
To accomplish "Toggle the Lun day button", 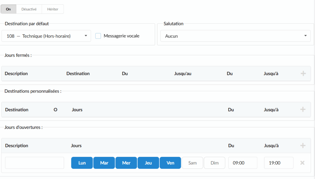I will [x=82, y=163].
